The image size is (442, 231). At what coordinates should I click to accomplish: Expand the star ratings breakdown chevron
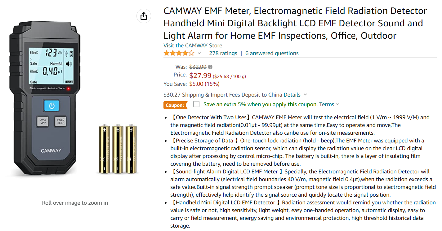[x=199, y=53]
